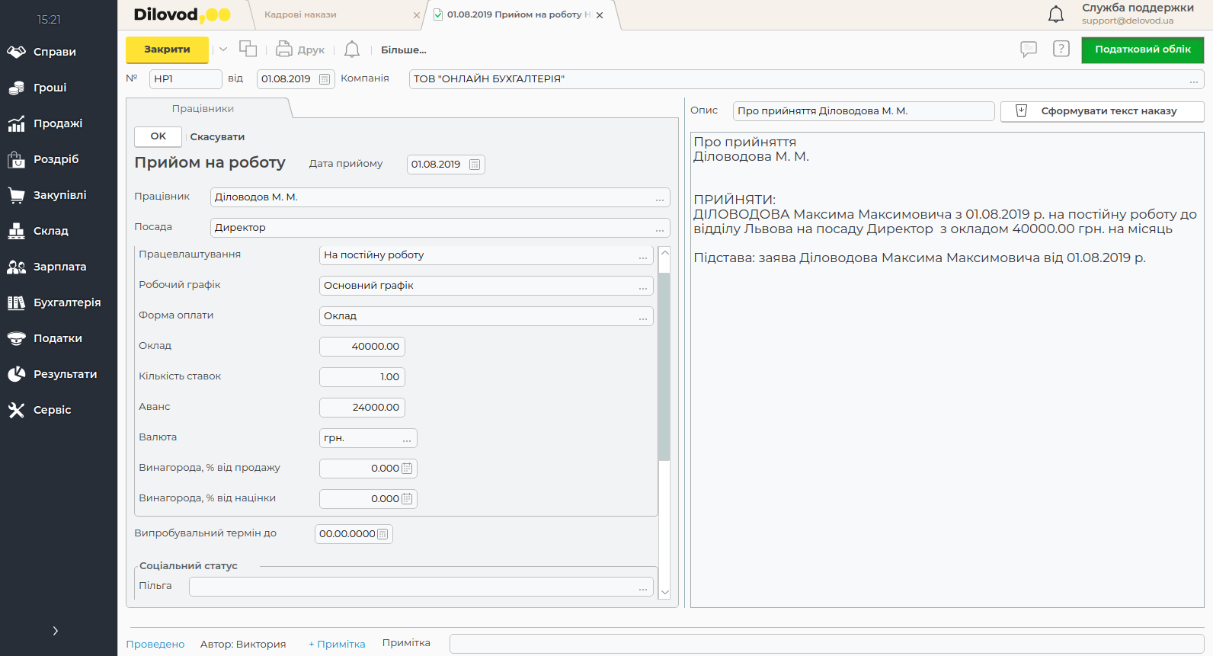Viewport: 1213px width, 656px height.
Task: Open the Валюта currency selector
Action: click(407, 439)
